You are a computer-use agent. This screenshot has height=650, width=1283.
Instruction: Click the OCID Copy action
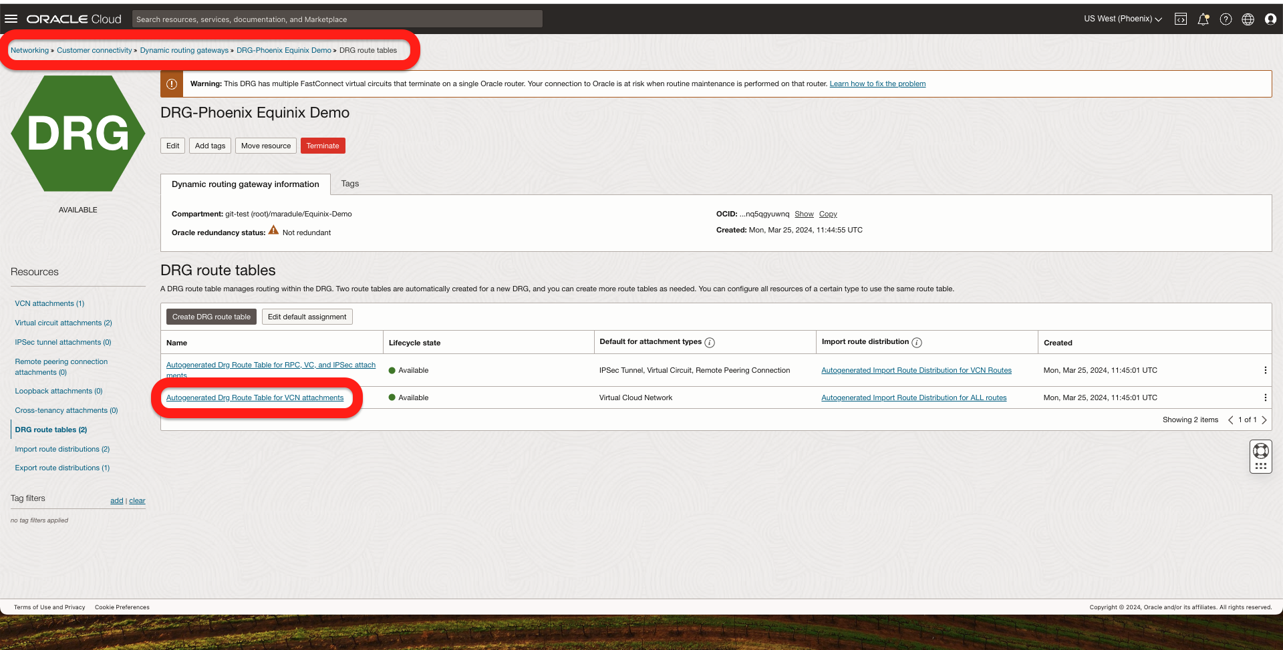point(827,214)
